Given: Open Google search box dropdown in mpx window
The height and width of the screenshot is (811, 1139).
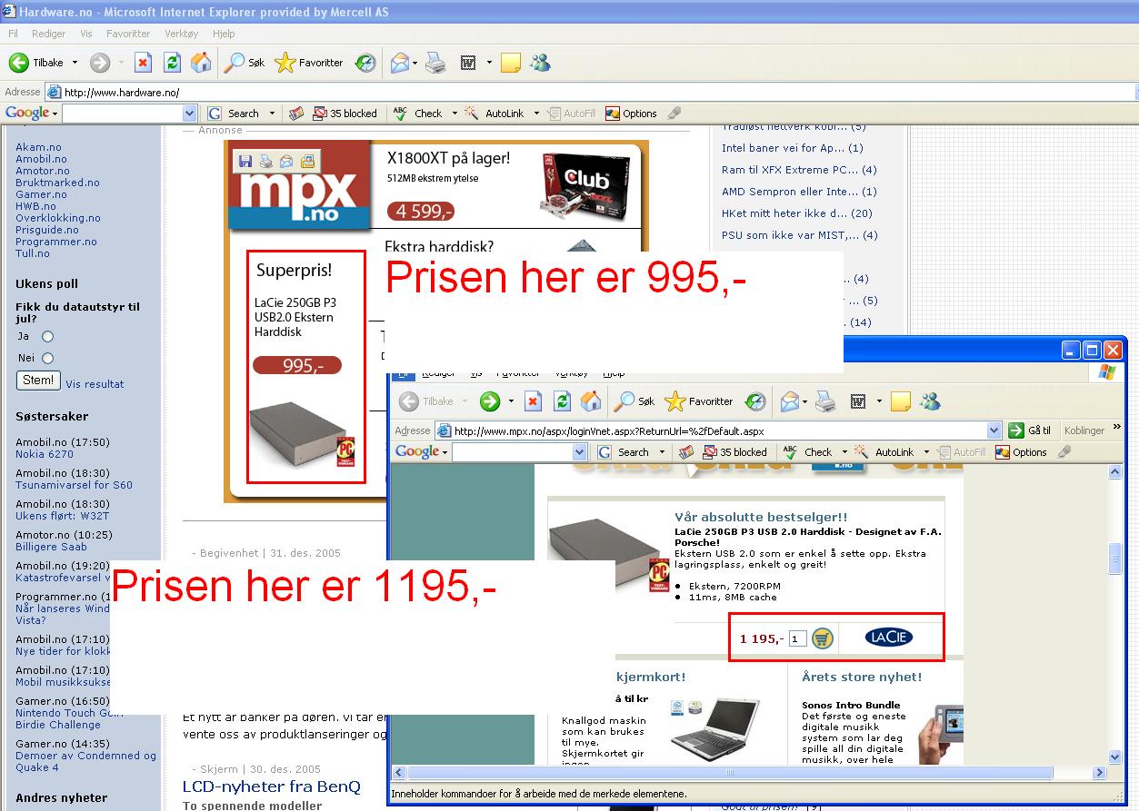Looking at the screenshot, I should [580, 452].
